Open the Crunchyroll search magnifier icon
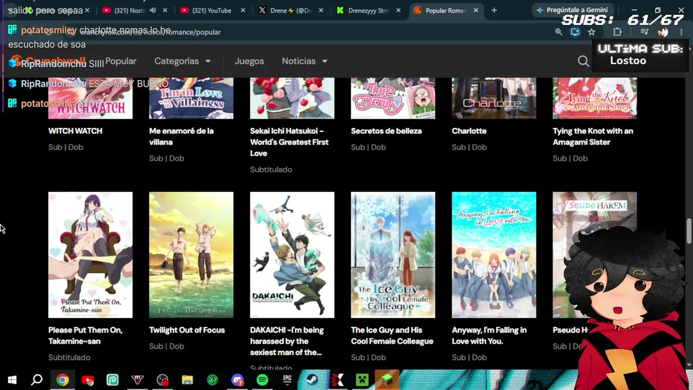 tap(583, 61)
